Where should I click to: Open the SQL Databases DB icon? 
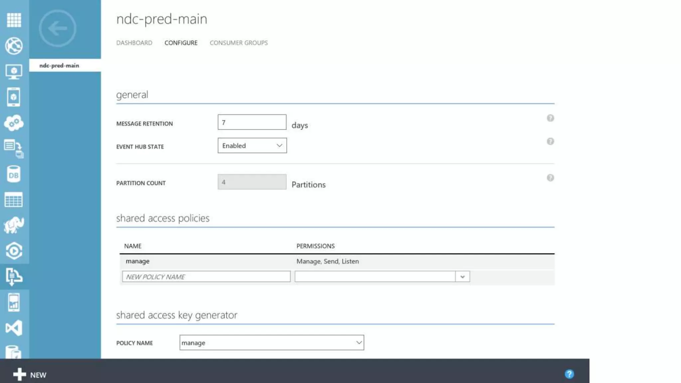pos(14,175)
